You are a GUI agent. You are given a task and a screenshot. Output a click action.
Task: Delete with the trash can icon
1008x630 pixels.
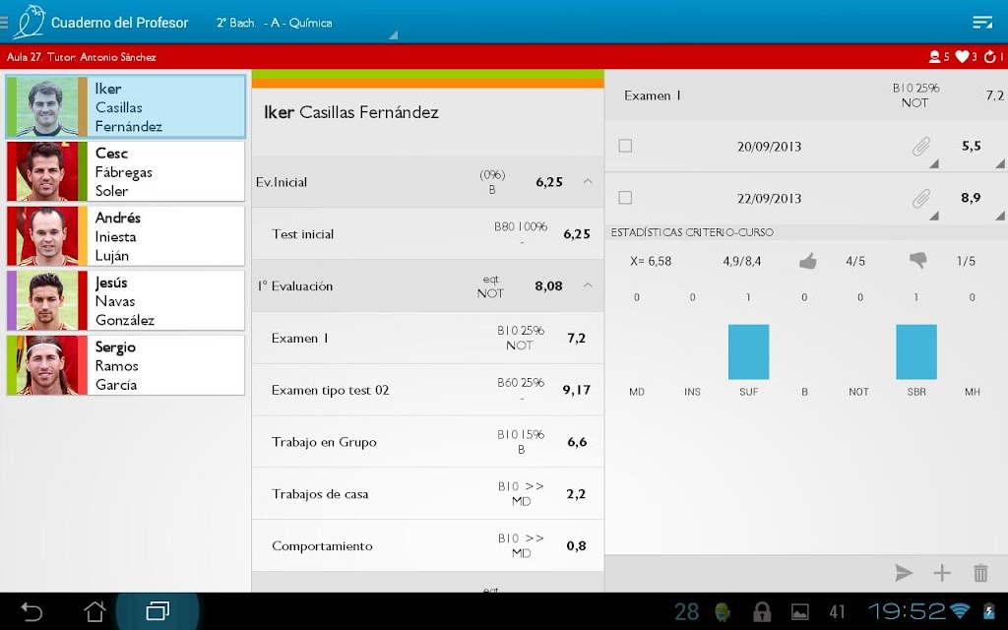point(980,573)
